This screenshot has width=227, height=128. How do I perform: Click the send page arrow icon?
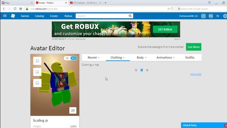tap(168, 9)
